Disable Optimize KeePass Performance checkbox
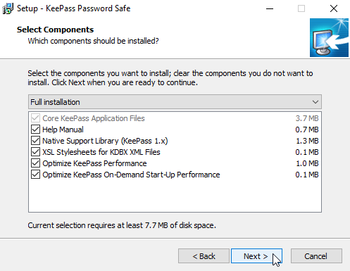Screen dimensions: 350x271 [35, 163]
